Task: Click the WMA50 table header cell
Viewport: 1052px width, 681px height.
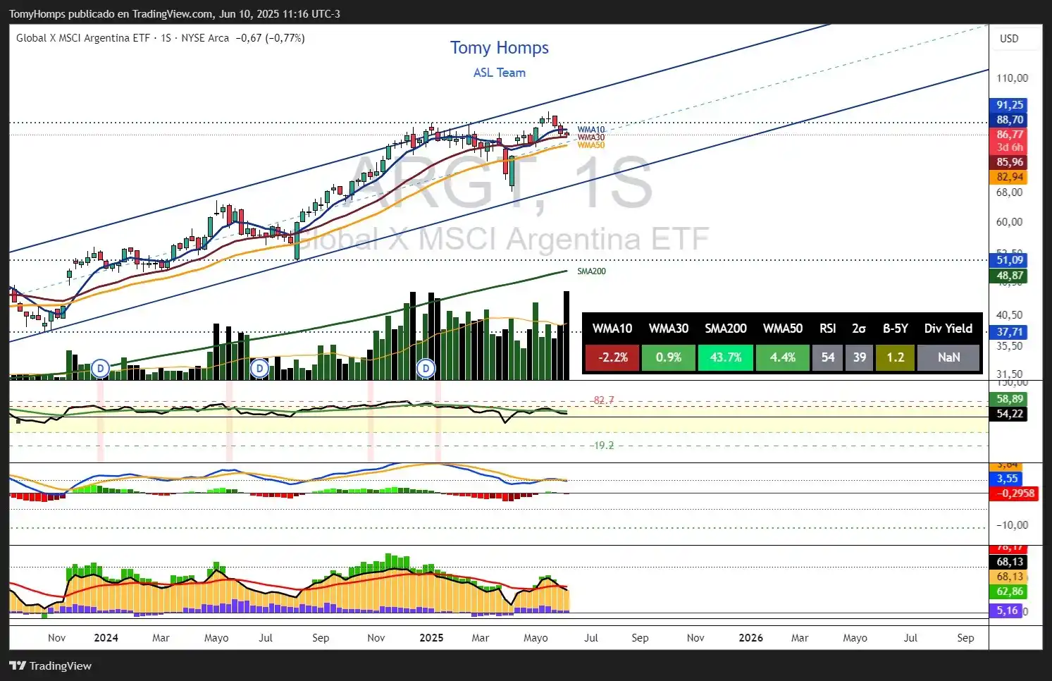Action: click(x=783, y=329)
